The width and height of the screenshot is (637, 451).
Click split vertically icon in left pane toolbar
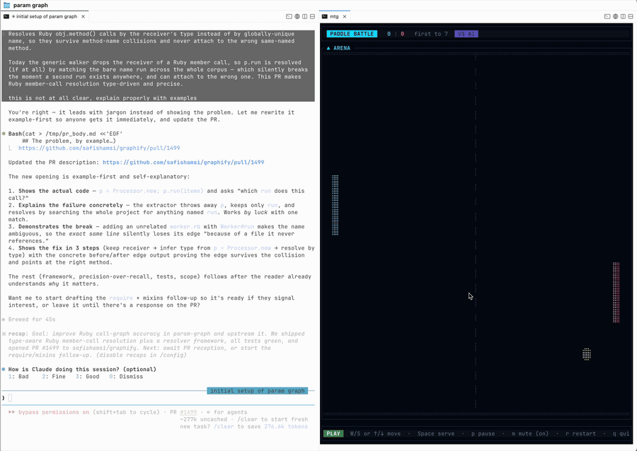(x=304, y=17)
